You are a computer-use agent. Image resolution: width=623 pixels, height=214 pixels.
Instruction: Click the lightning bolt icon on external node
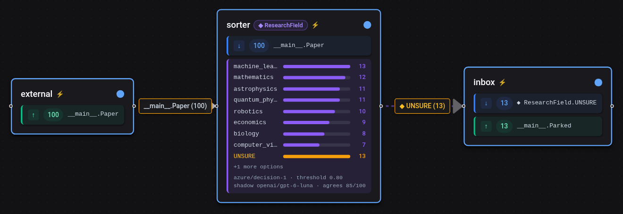[x=60, y=94]
